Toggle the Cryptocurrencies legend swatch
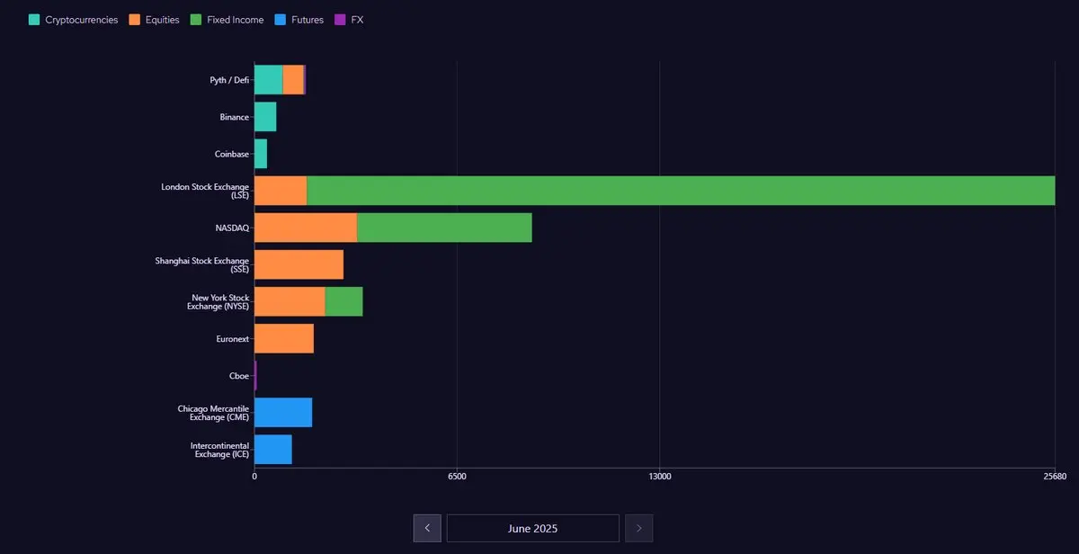This screenshot has height=554, width=1079. tap(34, 19)
